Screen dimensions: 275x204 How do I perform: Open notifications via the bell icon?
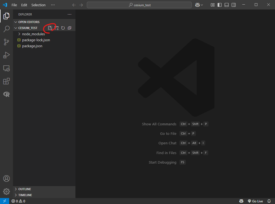pos(269,201)
